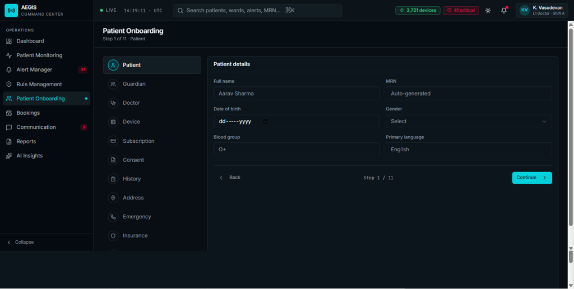Image resolution: width=574 pixels, height=289 pixels.
Task: Click the Communication 3 unread badge
Action: pyautogui.click(x=84, y=127)
